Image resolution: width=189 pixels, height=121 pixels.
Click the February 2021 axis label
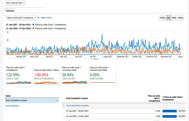point(21,56)
